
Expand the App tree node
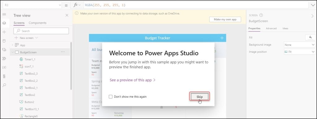[x=12, y=45]
